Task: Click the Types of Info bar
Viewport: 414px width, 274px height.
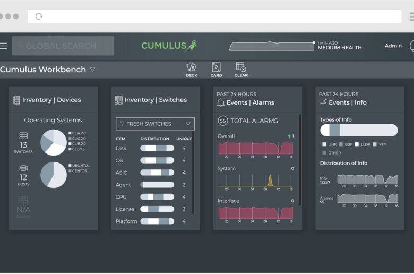Action: point(359,130)
